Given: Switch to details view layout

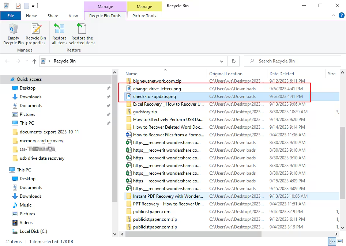Looking at the screenshot, I should click(332, 241).
